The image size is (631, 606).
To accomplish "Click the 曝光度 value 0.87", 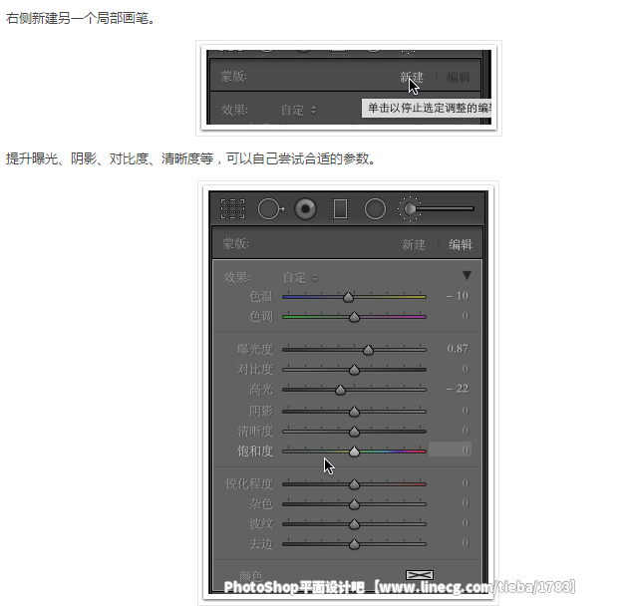I will point(458,349).
